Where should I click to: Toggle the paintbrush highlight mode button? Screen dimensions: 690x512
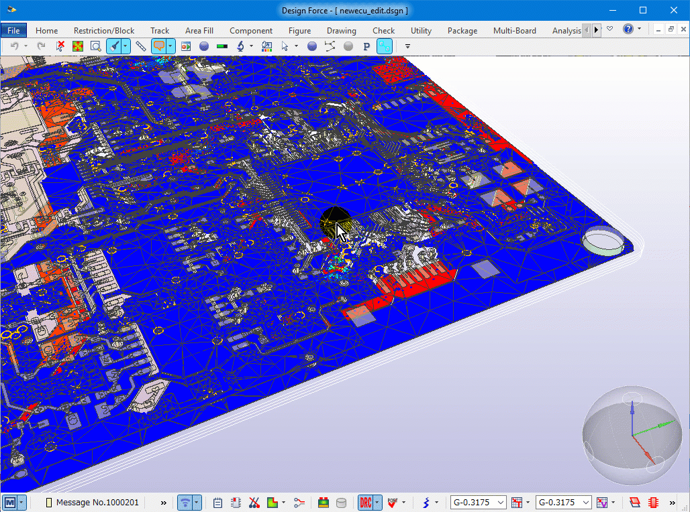click(x=114, y=46)
